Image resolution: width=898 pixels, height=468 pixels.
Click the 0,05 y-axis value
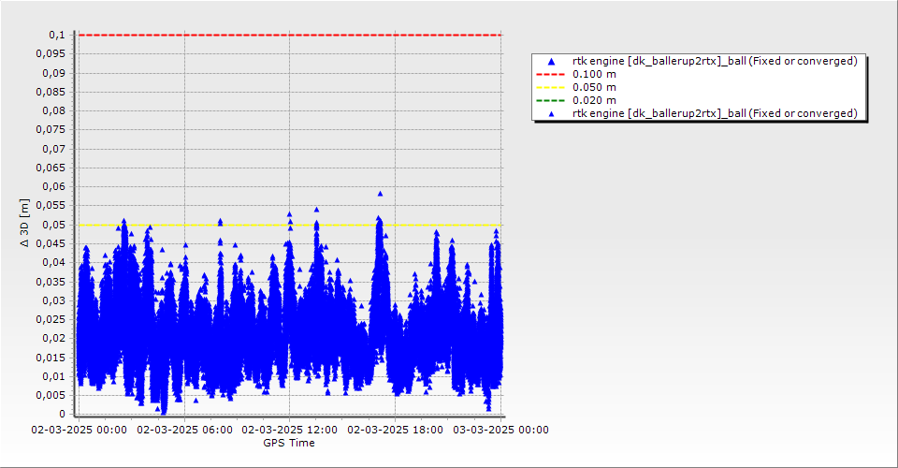click(x=54, y=225)
